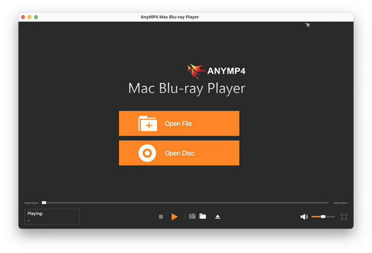Minimize the window with the yellow button
This screenshot has width=372, height=253.
[x=29, y=17]
